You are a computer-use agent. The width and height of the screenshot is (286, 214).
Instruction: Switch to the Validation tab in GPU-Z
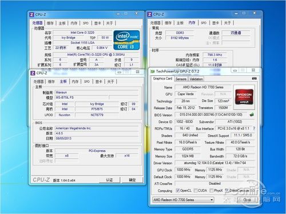tap(196, 79)
